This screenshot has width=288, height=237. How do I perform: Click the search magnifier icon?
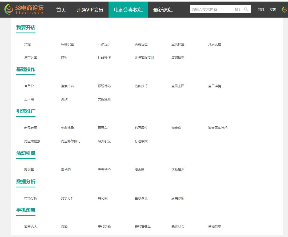(x=246, y=9)
